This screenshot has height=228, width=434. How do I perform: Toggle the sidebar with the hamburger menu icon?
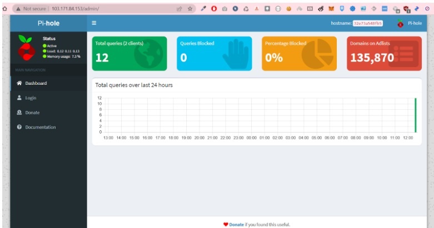click(94, 23)
